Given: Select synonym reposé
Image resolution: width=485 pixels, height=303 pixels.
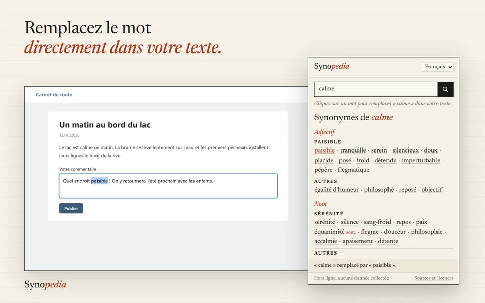Looking at the screenshot, I should 407,190.
